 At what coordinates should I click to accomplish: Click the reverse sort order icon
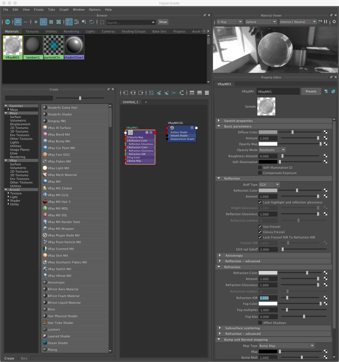pyautogui.click(x=91, y=22)
